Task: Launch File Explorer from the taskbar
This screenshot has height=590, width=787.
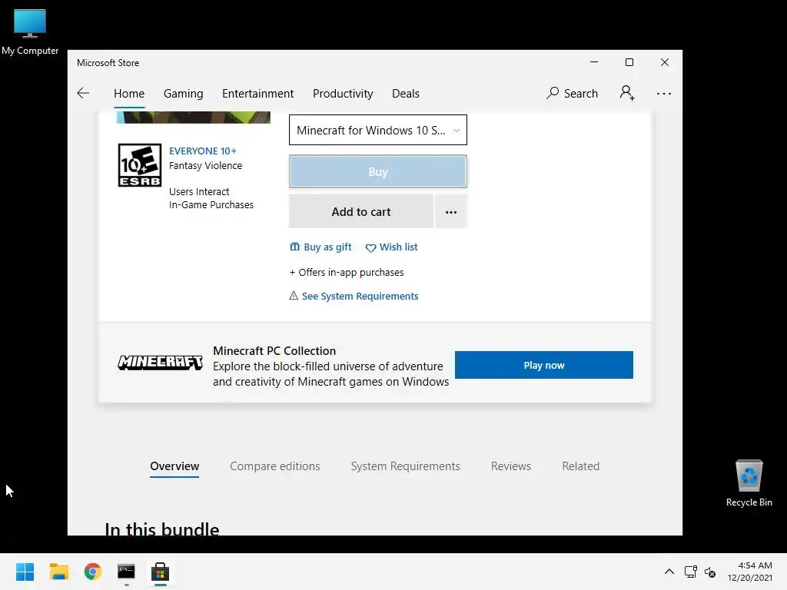Action: click(58, 572)
